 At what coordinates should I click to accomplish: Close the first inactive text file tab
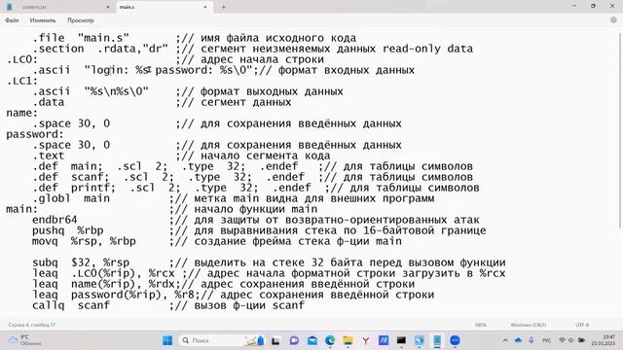click(x=107, y=7)
